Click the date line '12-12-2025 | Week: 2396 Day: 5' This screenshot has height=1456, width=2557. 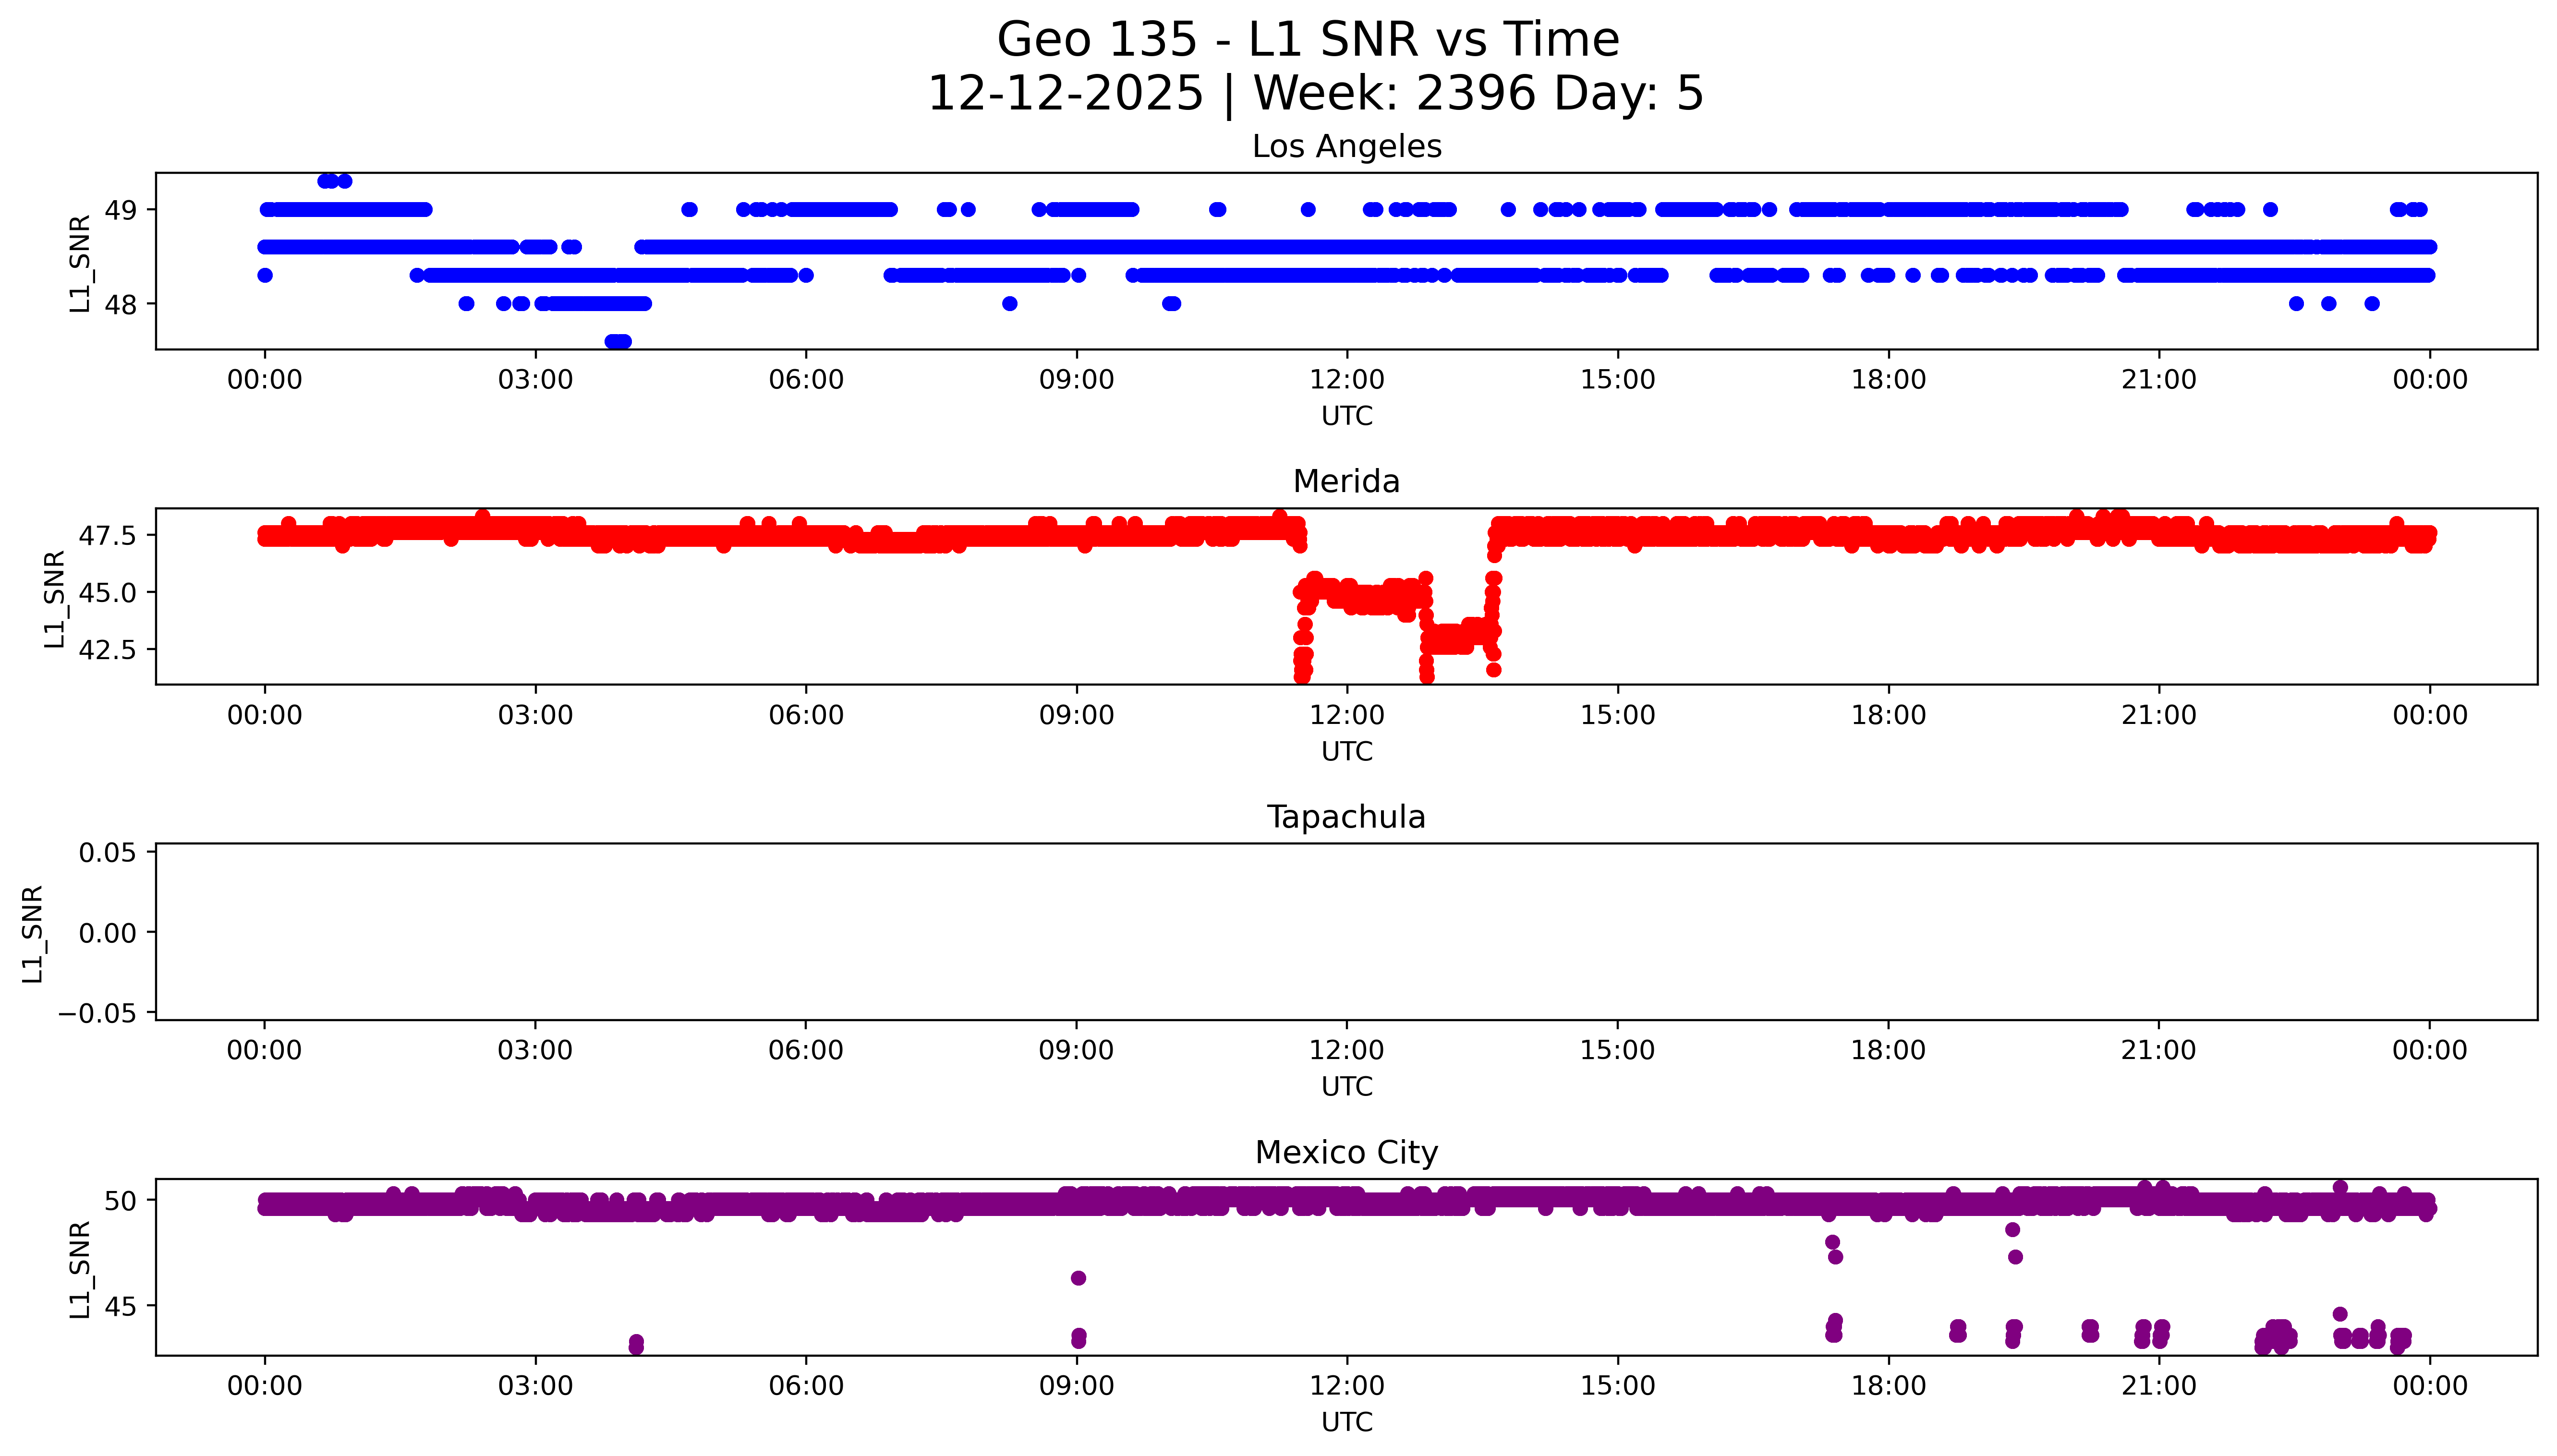click(1315, 94)
